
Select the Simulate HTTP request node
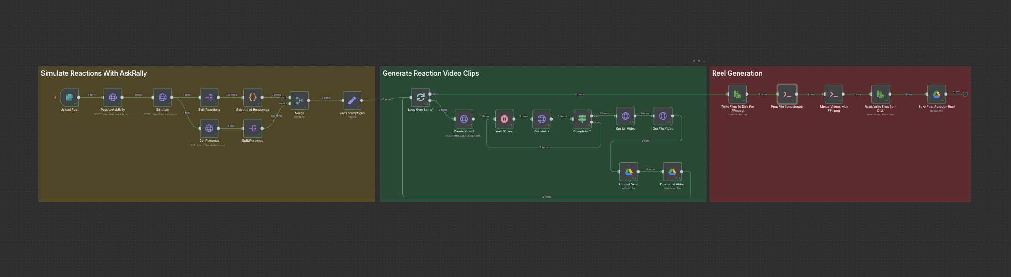pos(162,97)
